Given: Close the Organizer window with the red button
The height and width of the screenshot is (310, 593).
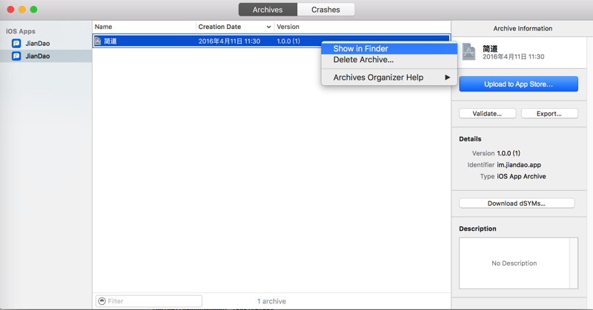Looking at the screenshot, I should click(10, 10).
